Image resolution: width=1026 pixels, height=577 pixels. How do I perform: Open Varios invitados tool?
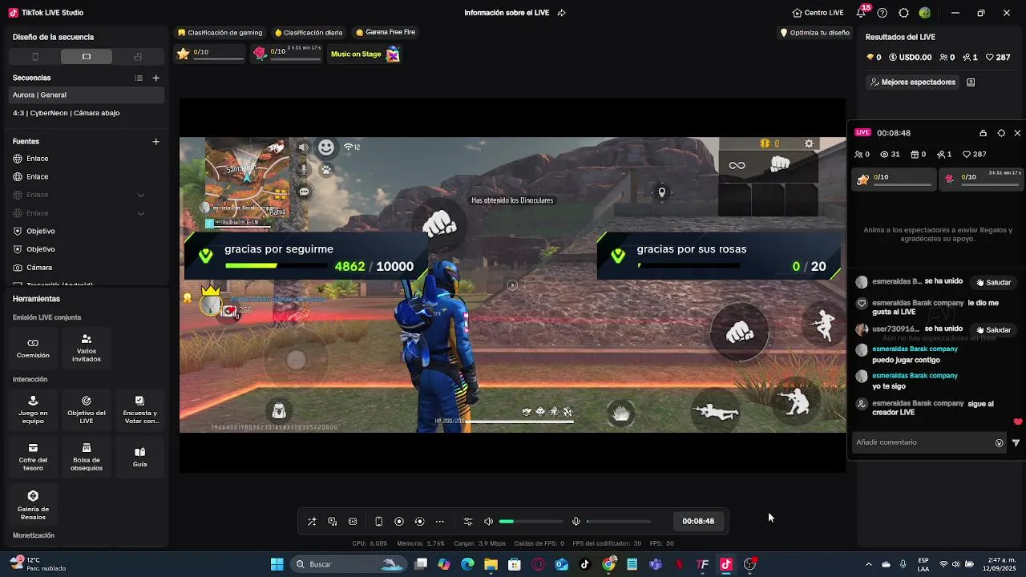click(87, 347)
